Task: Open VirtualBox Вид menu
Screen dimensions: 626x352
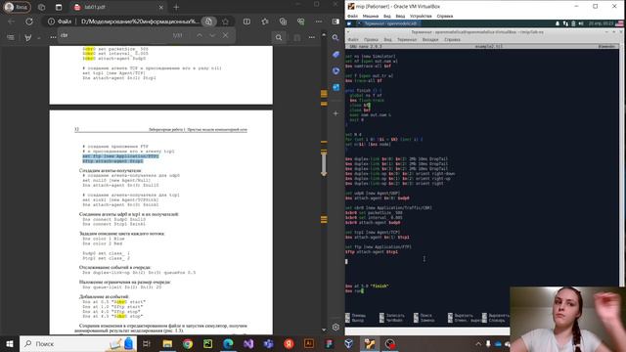Action: 387,16
